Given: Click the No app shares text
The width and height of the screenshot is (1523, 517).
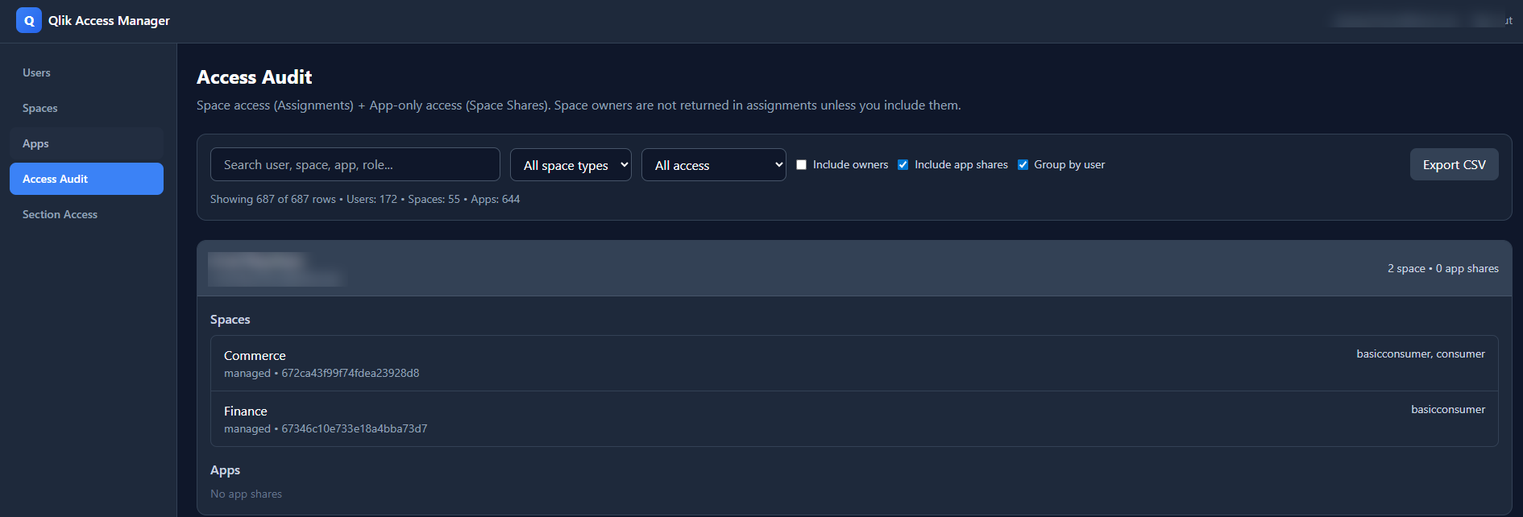Looking at the screenshot, I should [x=246, y=494].
